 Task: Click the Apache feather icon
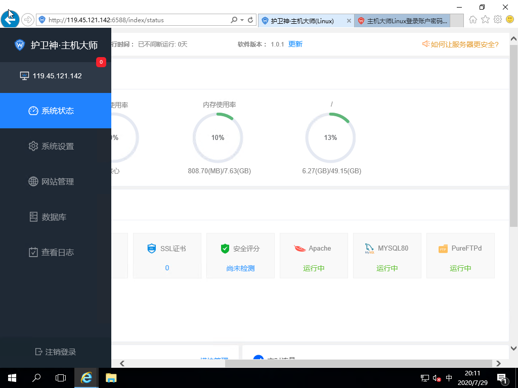coord(299,249)
